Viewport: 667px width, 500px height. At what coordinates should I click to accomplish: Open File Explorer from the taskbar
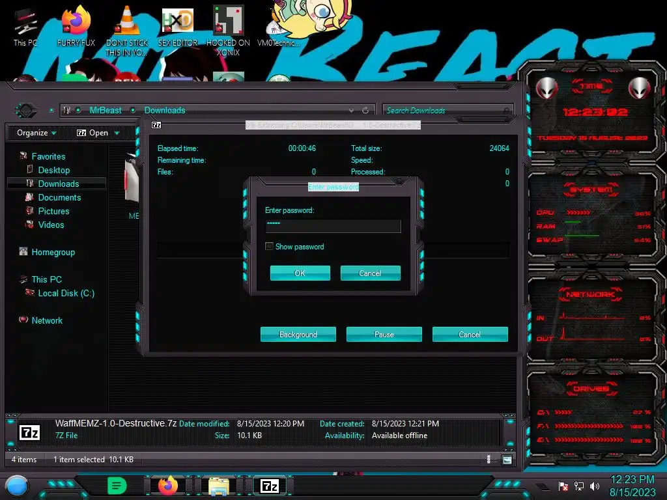click(219, 486)
